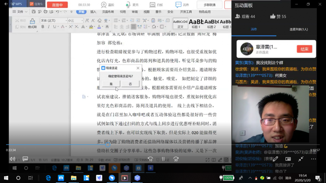Click the 多群联播 button
Screen dimensions: 326x183
(x=209, y=4)
